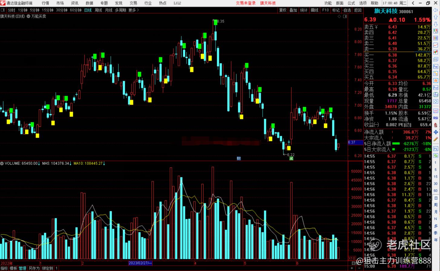Switch chart to 60分钟 period

click(x=76, y=10)
